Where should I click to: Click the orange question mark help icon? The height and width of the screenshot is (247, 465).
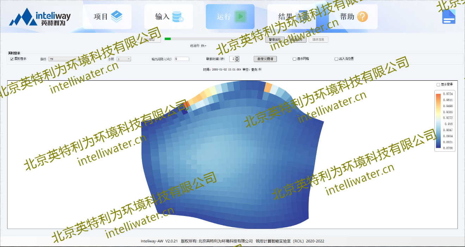362,17
